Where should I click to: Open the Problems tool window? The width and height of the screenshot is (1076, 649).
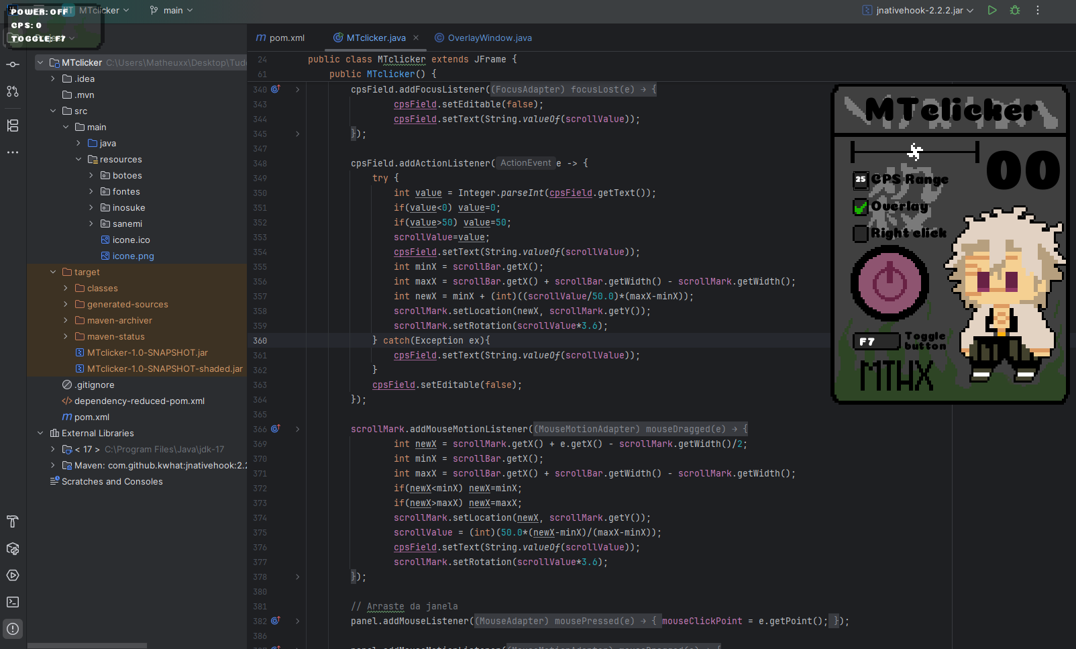point(13,629)
